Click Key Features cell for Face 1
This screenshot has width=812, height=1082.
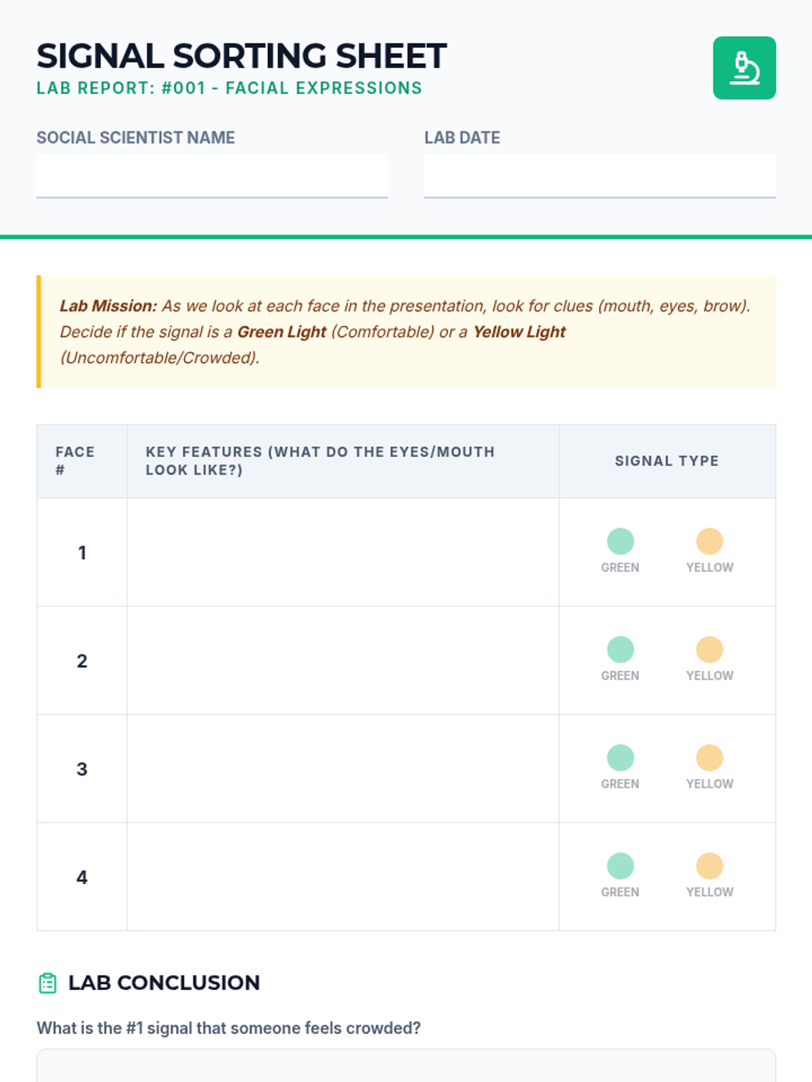(x=342, y=552)
